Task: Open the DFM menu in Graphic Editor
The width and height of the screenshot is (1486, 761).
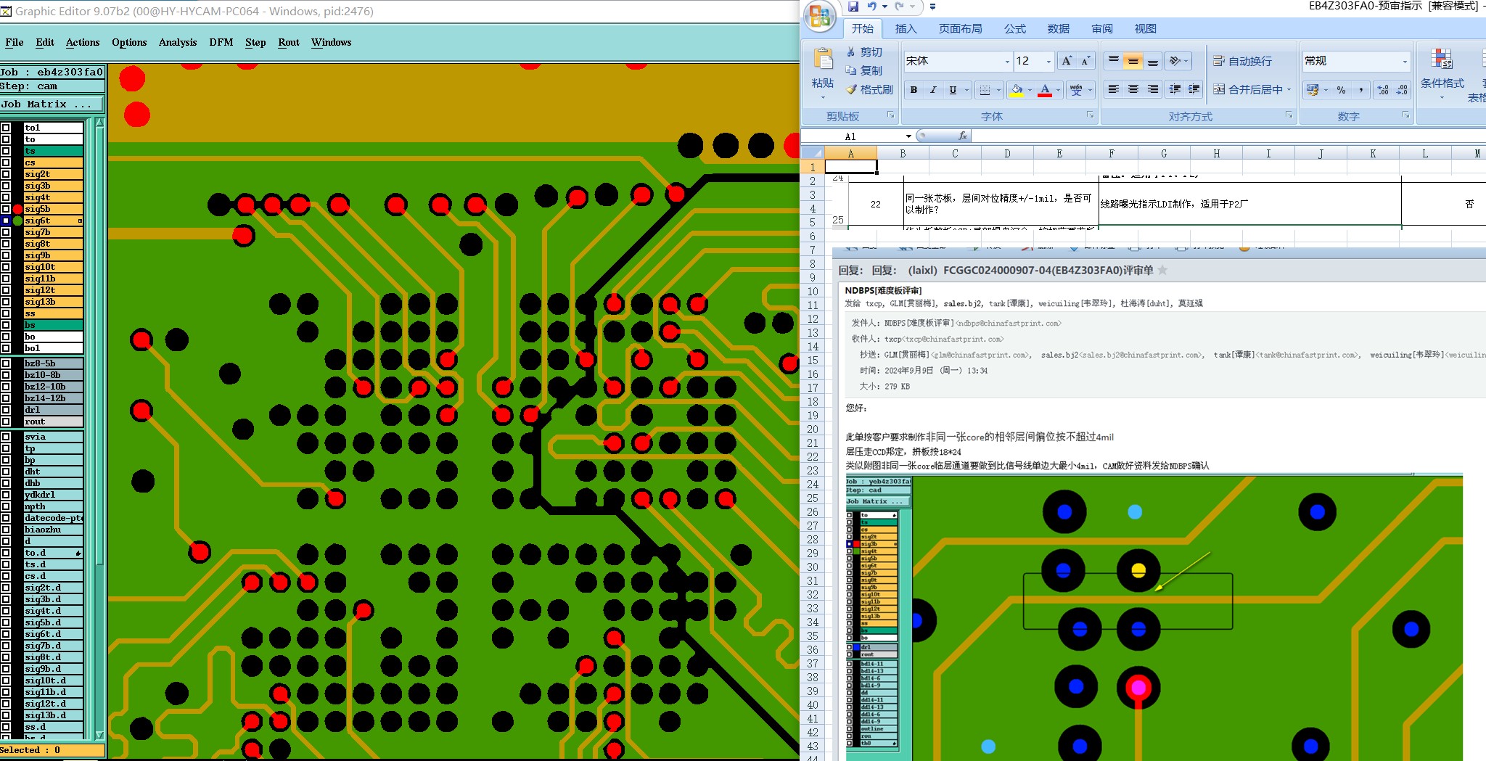Action: [221, 42]
